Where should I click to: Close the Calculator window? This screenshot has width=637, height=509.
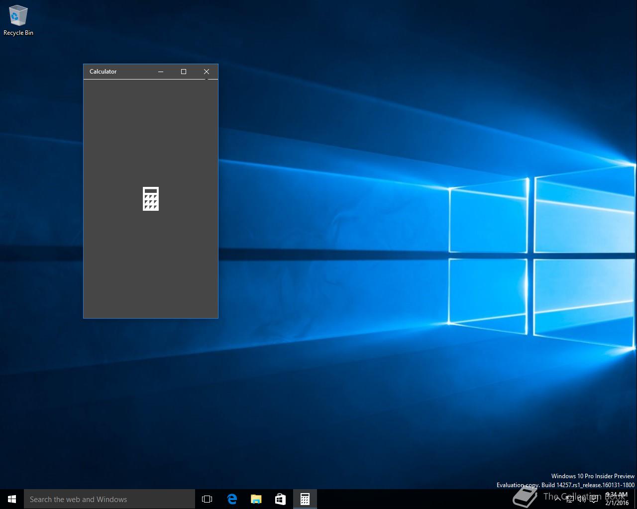207,72
